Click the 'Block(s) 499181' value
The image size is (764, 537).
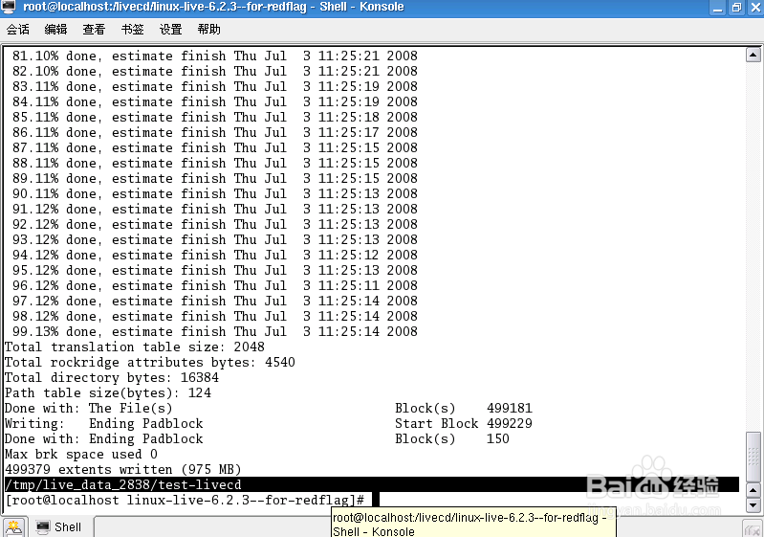(464, 408)
